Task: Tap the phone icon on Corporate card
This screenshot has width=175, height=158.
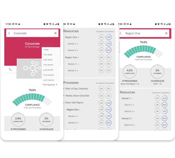Action: point(10,69)
